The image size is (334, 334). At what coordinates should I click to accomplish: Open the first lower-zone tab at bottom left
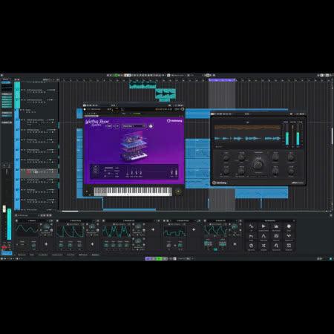pyautogui.click(x=22, y=255)
